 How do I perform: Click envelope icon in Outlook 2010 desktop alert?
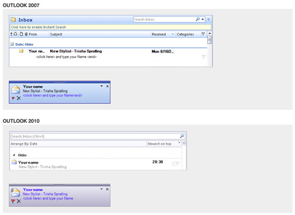point(15,193)
